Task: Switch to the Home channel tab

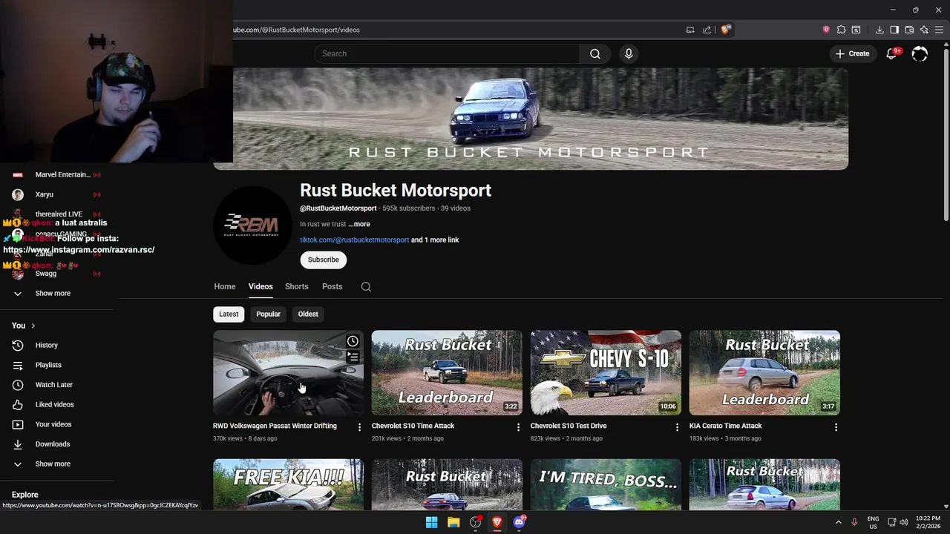Action: (x=225, y=286)
